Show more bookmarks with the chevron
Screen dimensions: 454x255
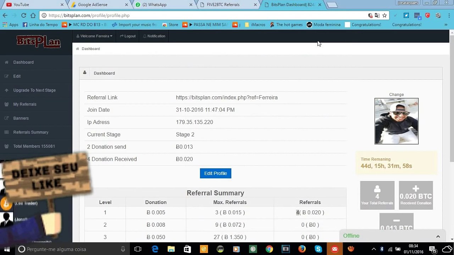(446, 25)
